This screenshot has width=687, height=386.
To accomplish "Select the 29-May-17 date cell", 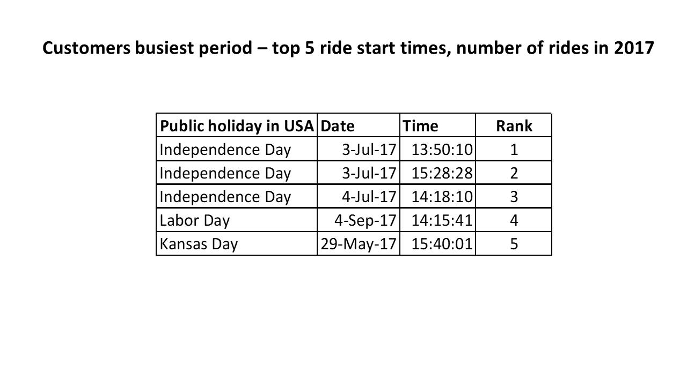I will coord(359,243).
